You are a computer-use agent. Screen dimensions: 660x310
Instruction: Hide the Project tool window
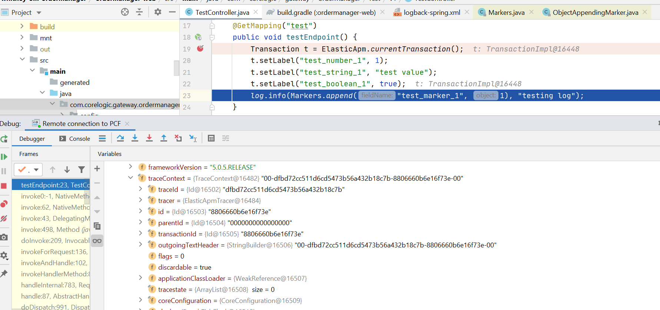pos(172,12)
